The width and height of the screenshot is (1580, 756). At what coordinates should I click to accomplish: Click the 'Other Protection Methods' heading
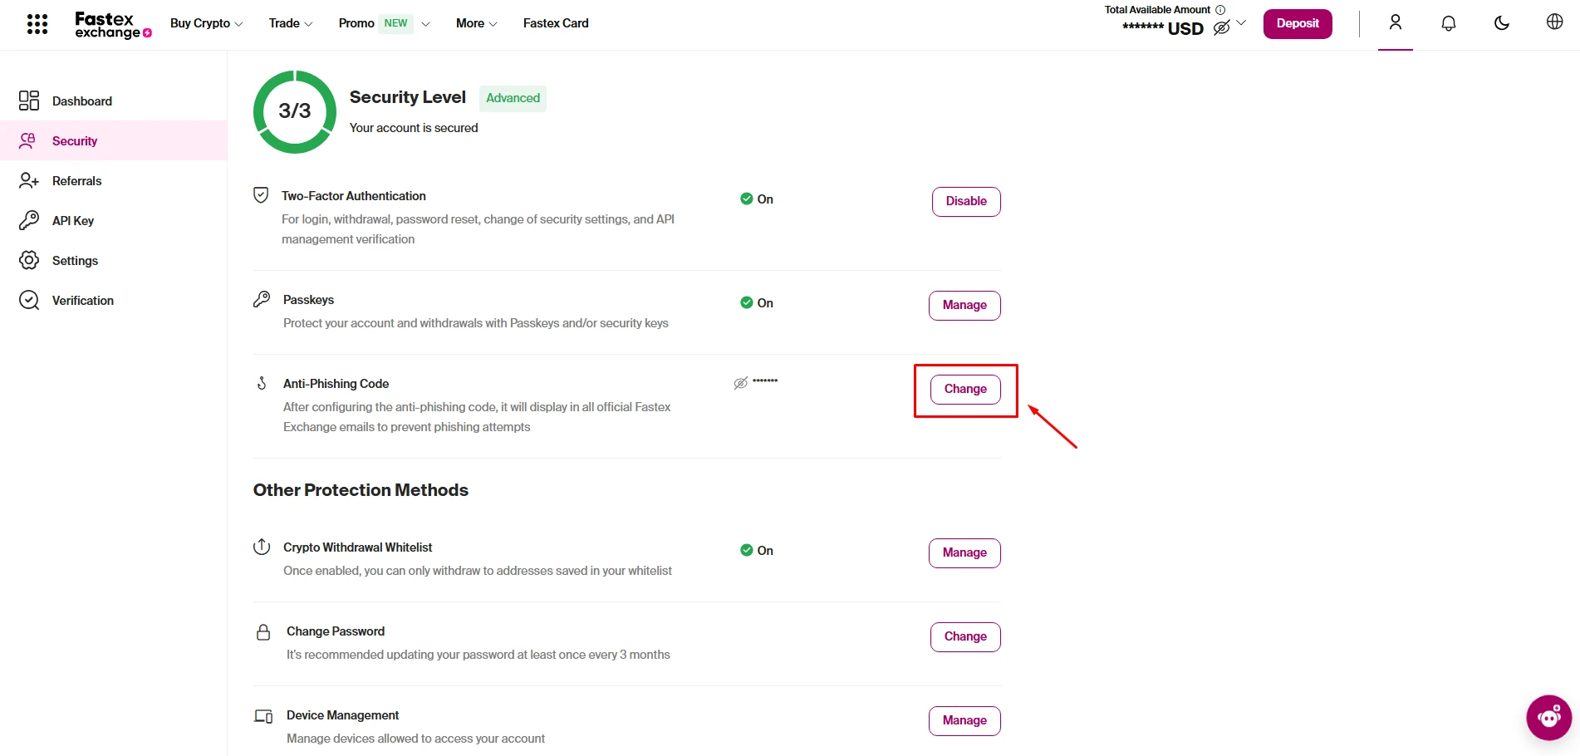(361, 490)
